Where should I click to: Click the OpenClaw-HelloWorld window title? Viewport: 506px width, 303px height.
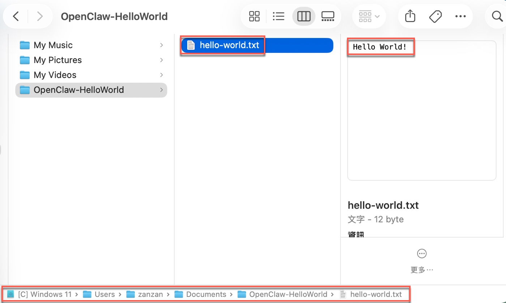114,16
